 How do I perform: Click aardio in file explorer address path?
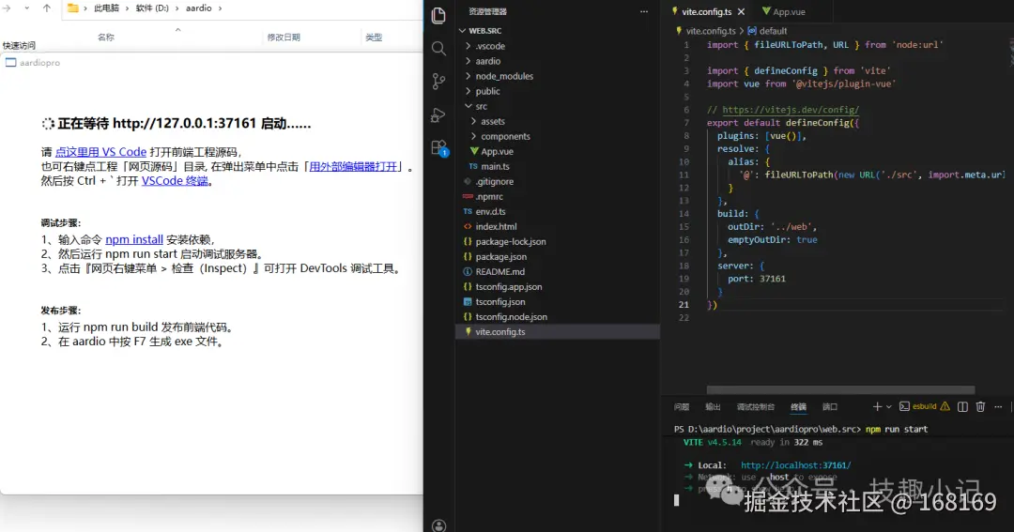[198, 8]
